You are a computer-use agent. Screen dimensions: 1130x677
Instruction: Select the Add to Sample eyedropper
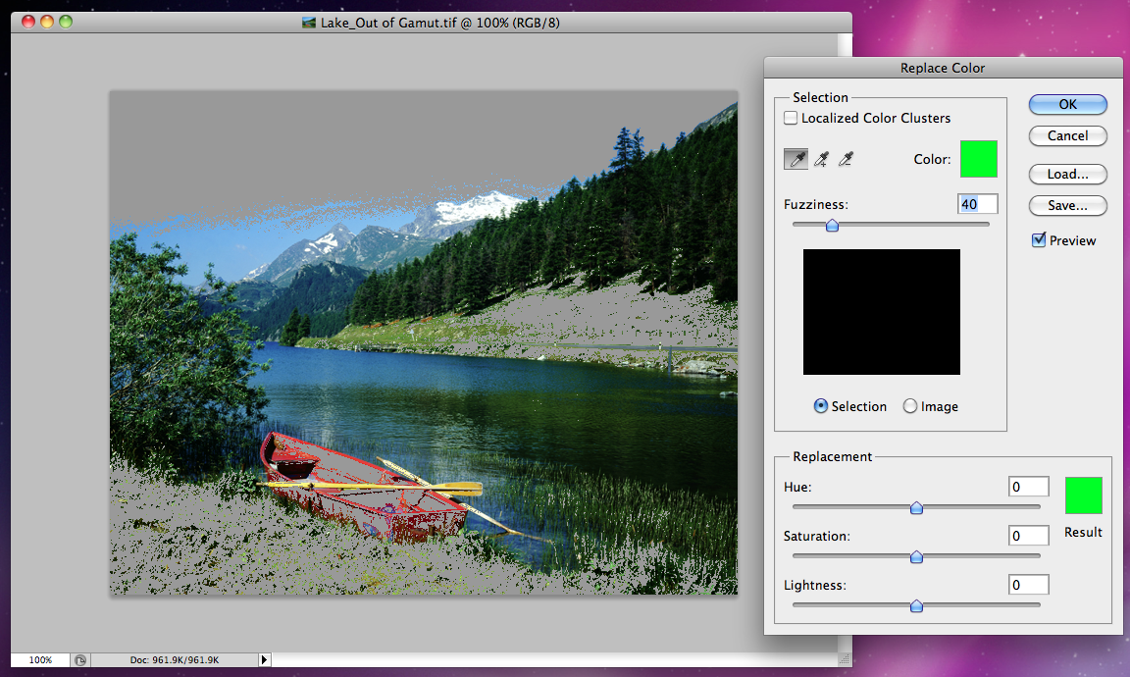tap(821, 158)
